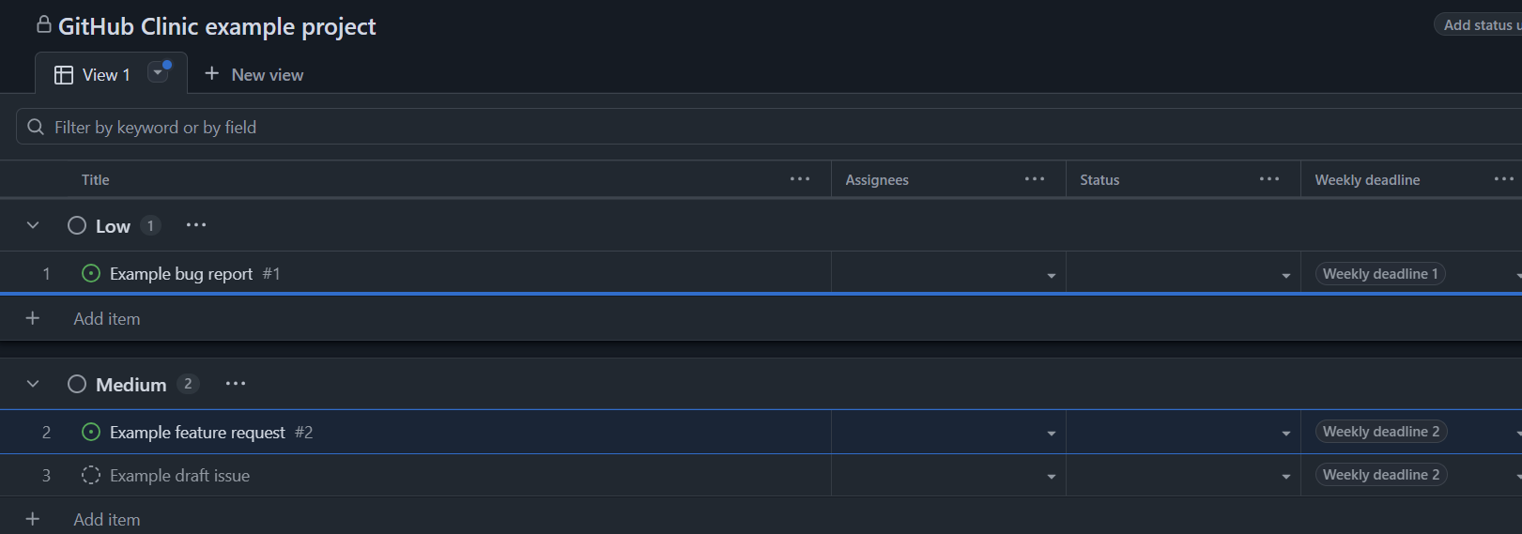Click Add item in Medium group
This screenshot has width=1522, height=534.
107,519
